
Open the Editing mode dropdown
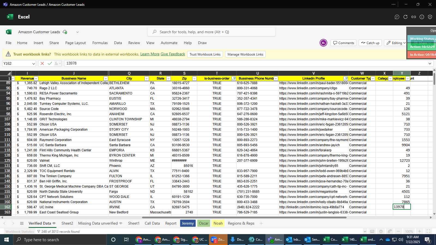(x=396, y=43)
